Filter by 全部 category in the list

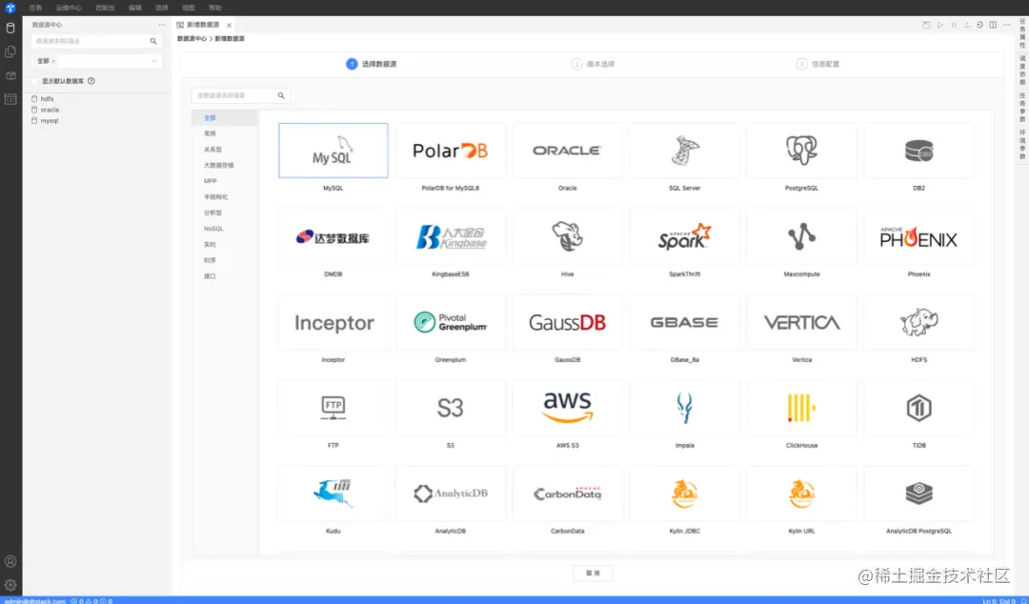click(225, 117)
